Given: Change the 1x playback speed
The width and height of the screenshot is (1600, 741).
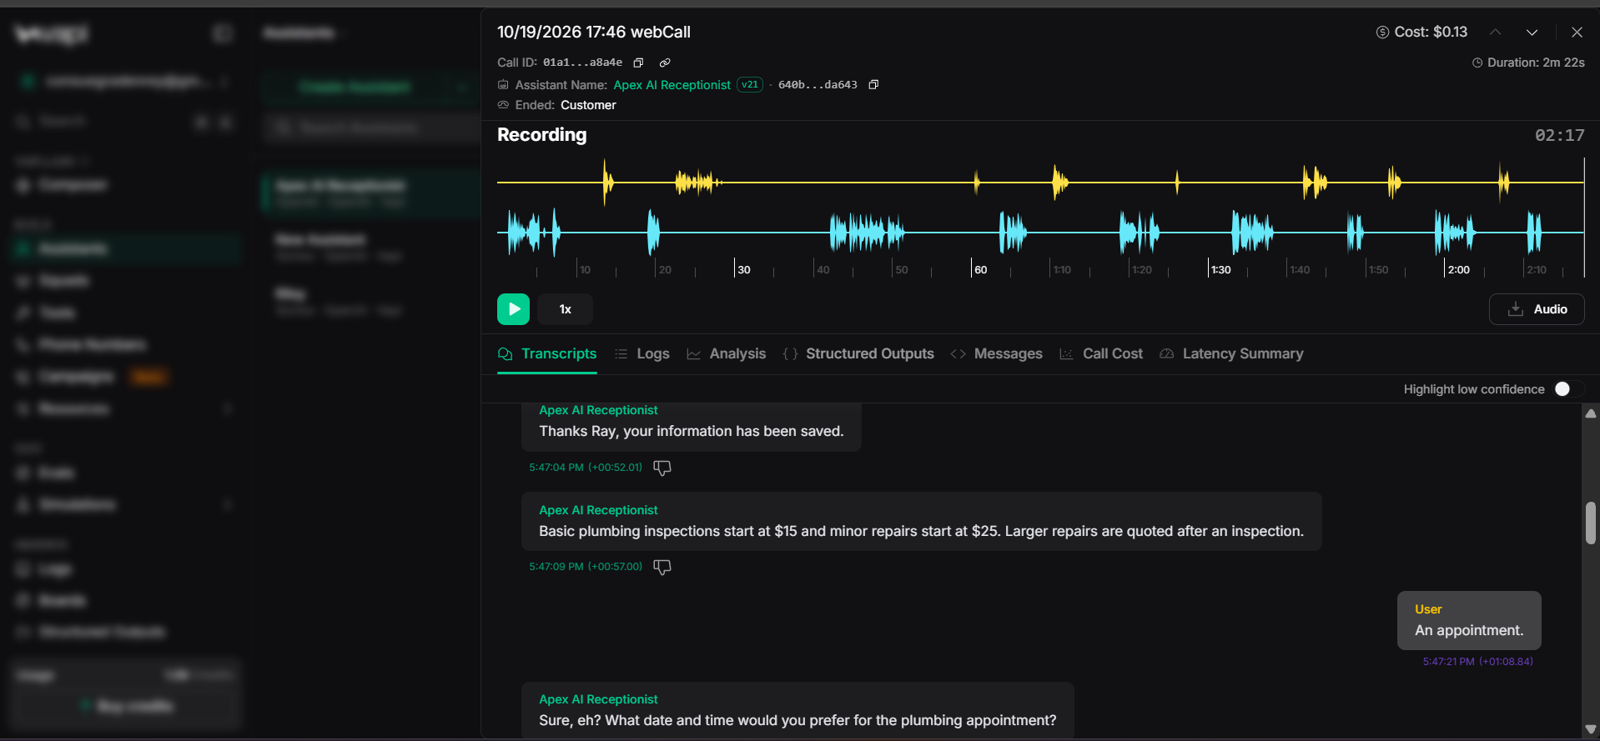Looking at the screenshot, I should [x=565, y=309].
